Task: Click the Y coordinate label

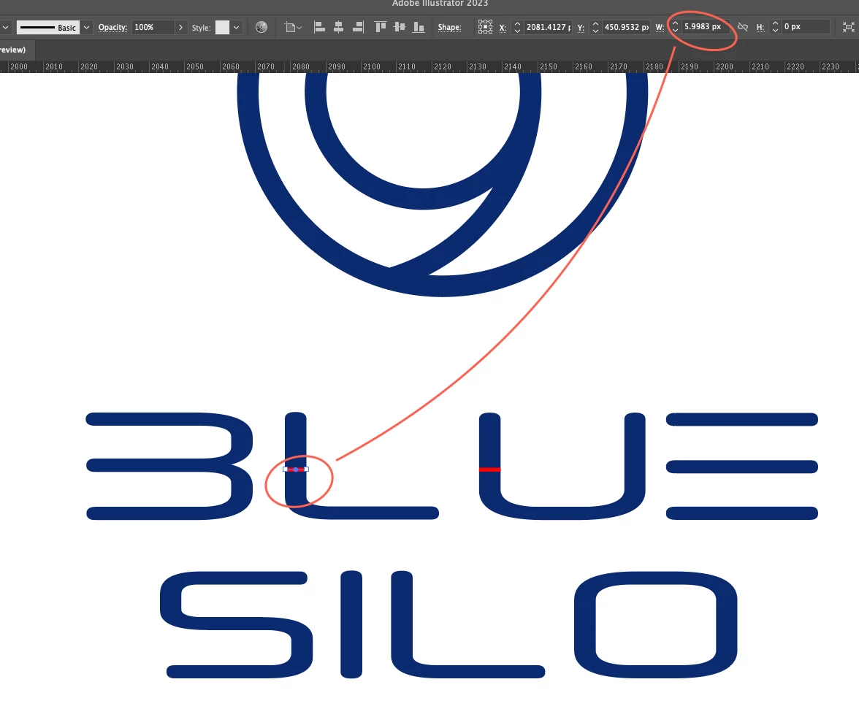Action: click(x=581, y=28)
